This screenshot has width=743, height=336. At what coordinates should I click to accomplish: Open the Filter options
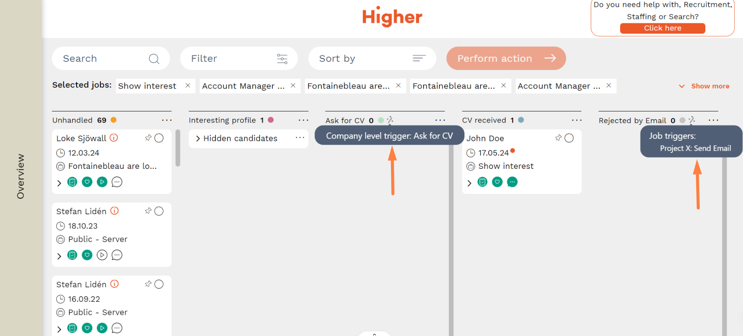click(x=239, y=58)
